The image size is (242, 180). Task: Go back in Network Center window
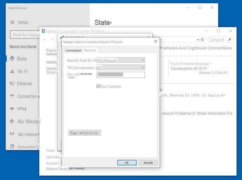(x=44, y=40)
